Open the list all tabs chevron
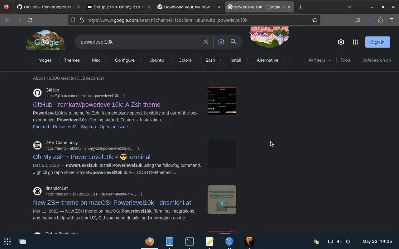Image resolution: width=399 pixels, height=249 pixels. 349,7
